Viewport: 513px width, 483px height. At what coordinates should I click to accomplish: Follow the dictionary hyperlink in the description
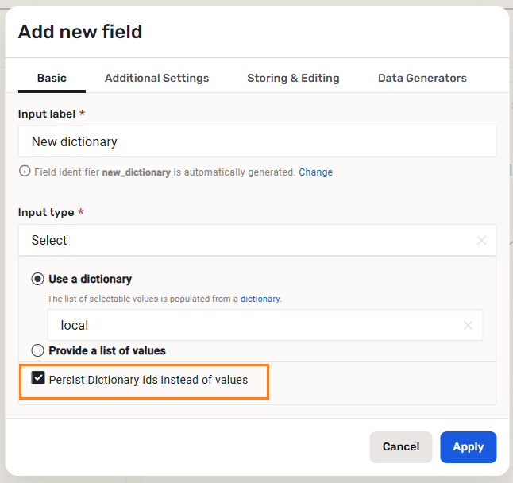(x=260, y=299)
